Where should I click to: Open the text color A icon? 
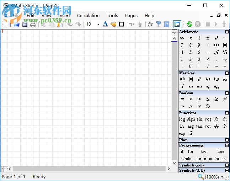click(x=105, y=24)
